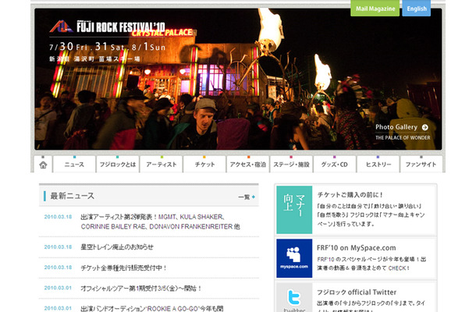Open ROOKIE A GO-GO audition news item
The width and height of the screenshot is (476, 312).
(152, 308)
